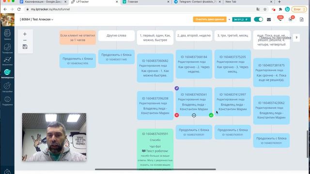
Task: Zoom in the funnel canvas with plus
Action: pos(25,34)
